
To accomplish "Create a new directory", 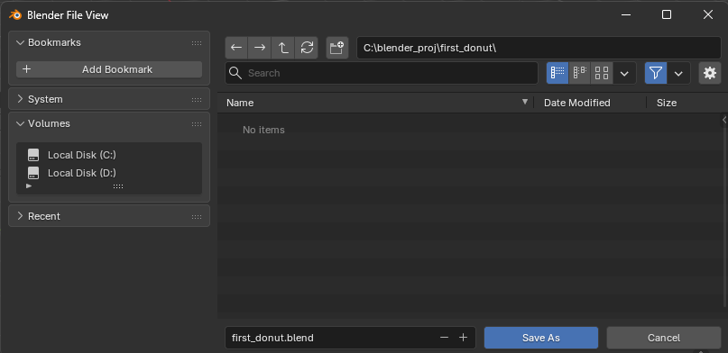I will click(337, 48).
